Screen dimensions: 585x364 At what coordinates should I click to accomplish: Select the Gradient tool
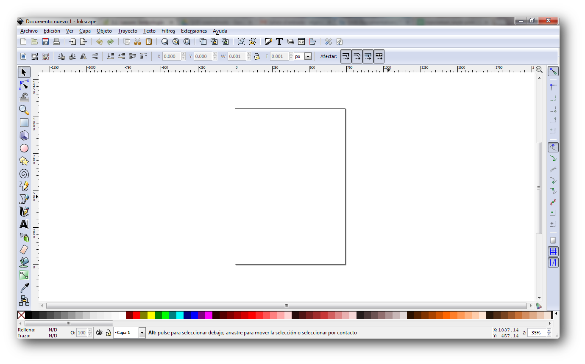click(x=24, y=275)
